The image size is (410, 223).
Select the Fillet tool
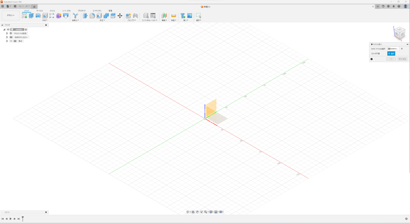point(92,16)
